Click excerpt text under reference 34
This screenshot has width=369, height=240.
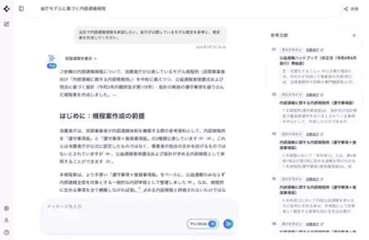tap(318, 161)
